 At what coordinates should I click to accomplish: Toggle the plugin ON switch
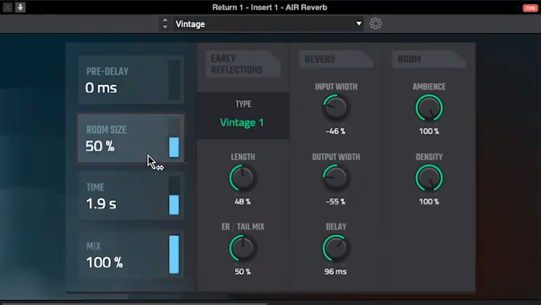530,8
